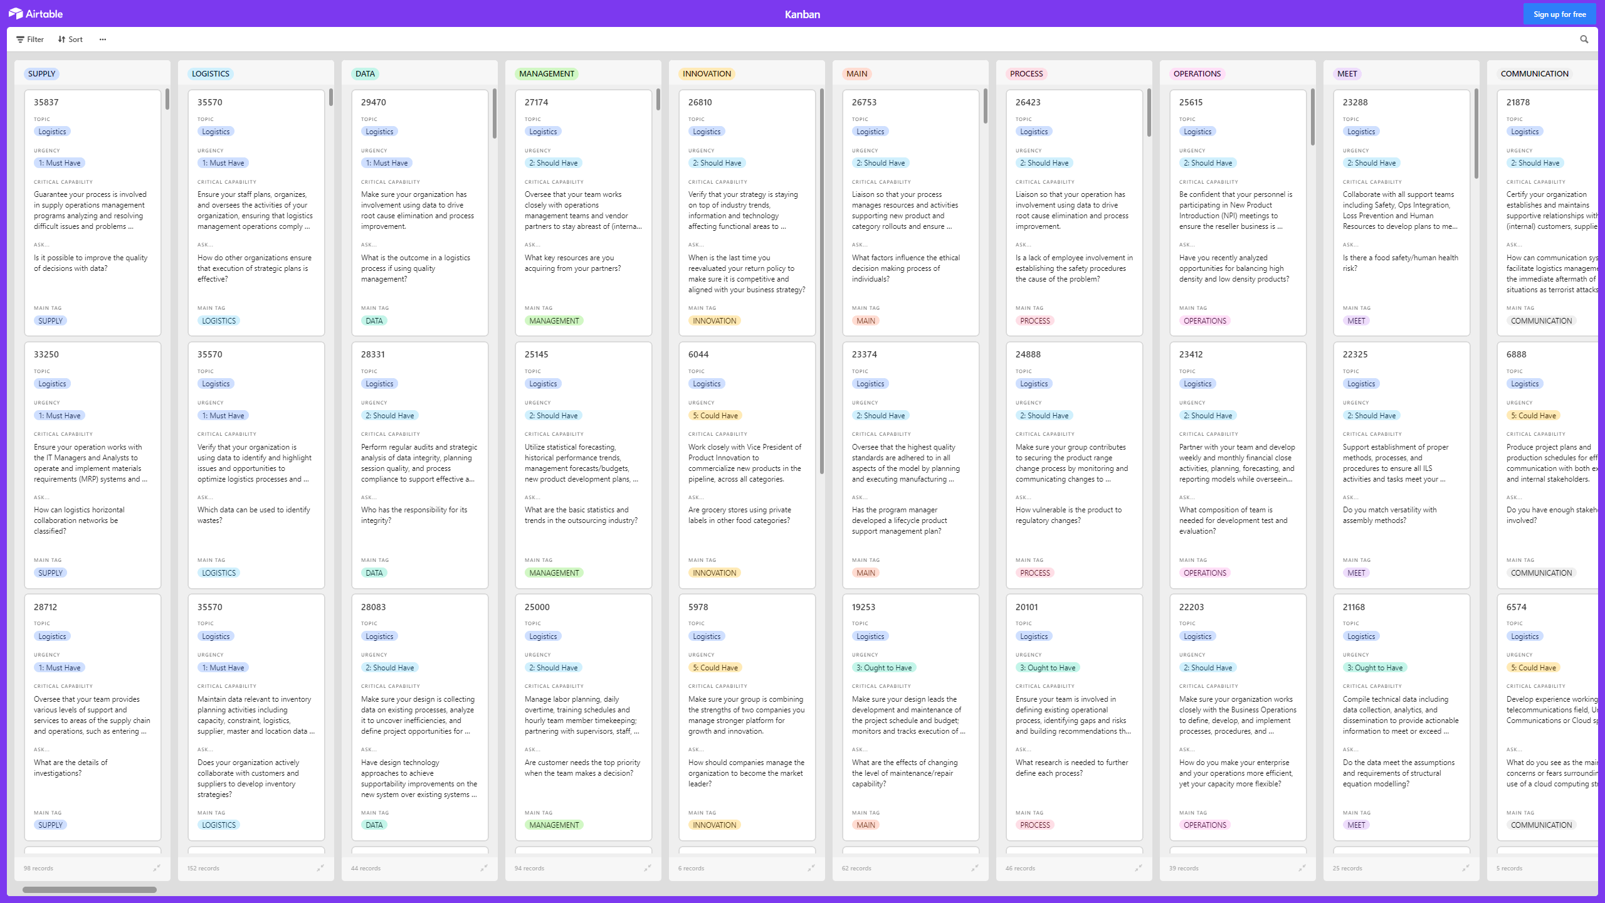
Task: Click the LOGISTICS tag on card 35570
Action: (x=218, y=321)
